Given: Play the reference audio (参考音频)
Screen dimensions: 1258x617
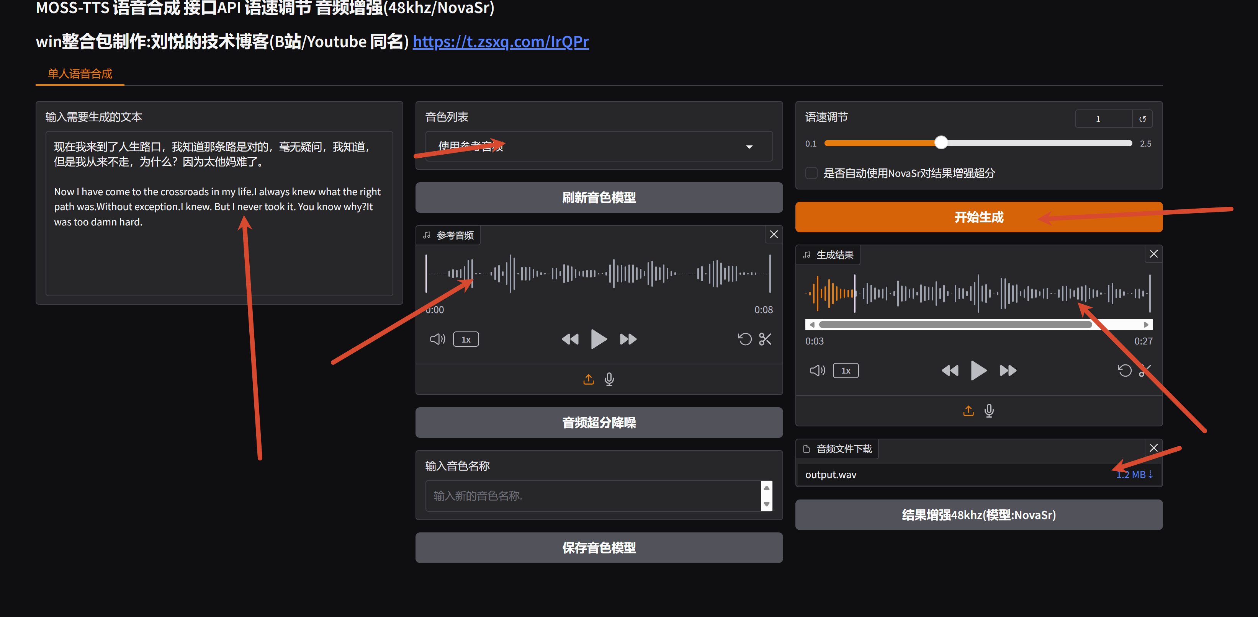Looking at the screenshot, I should click(598, 339).
